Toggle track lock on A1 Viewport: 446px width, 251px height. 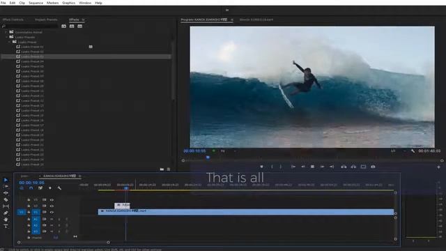click(29, 219)
